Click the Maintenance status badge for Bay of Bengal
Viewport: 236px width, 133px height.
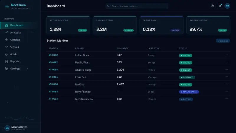(x=189, y=92)
